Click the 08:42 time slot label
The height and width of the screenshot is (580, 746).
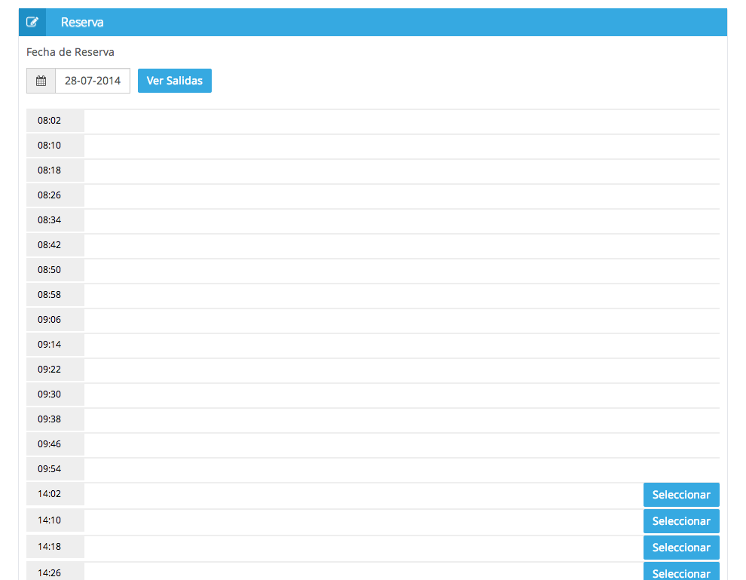[50, 245]
